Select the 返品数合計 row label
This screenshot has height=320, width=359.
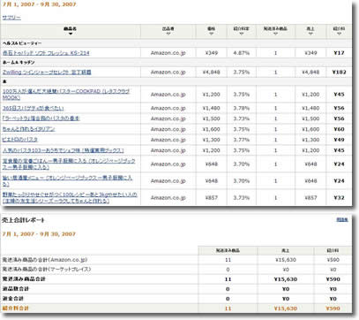[16, 289]
